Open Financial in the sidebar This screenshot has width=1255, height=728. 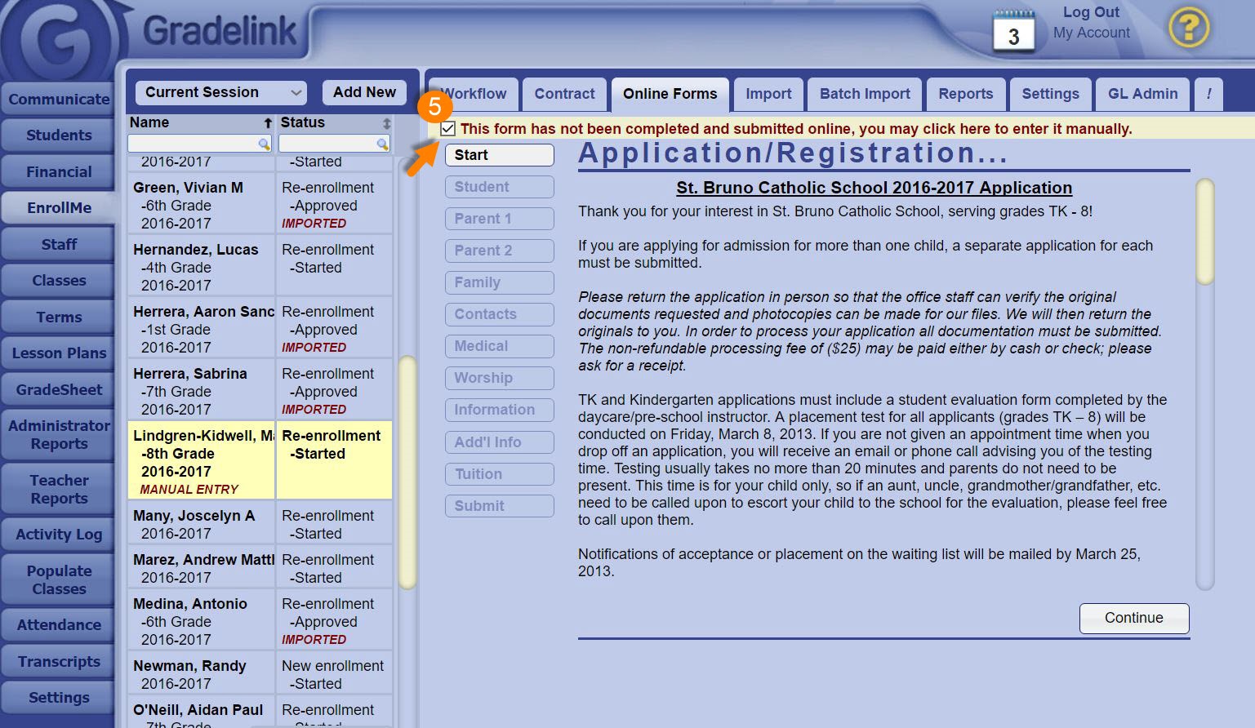58,171
